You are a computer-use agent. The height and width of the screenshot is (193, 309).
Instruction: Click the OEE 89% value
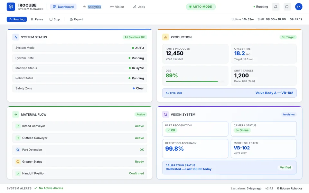172,75
